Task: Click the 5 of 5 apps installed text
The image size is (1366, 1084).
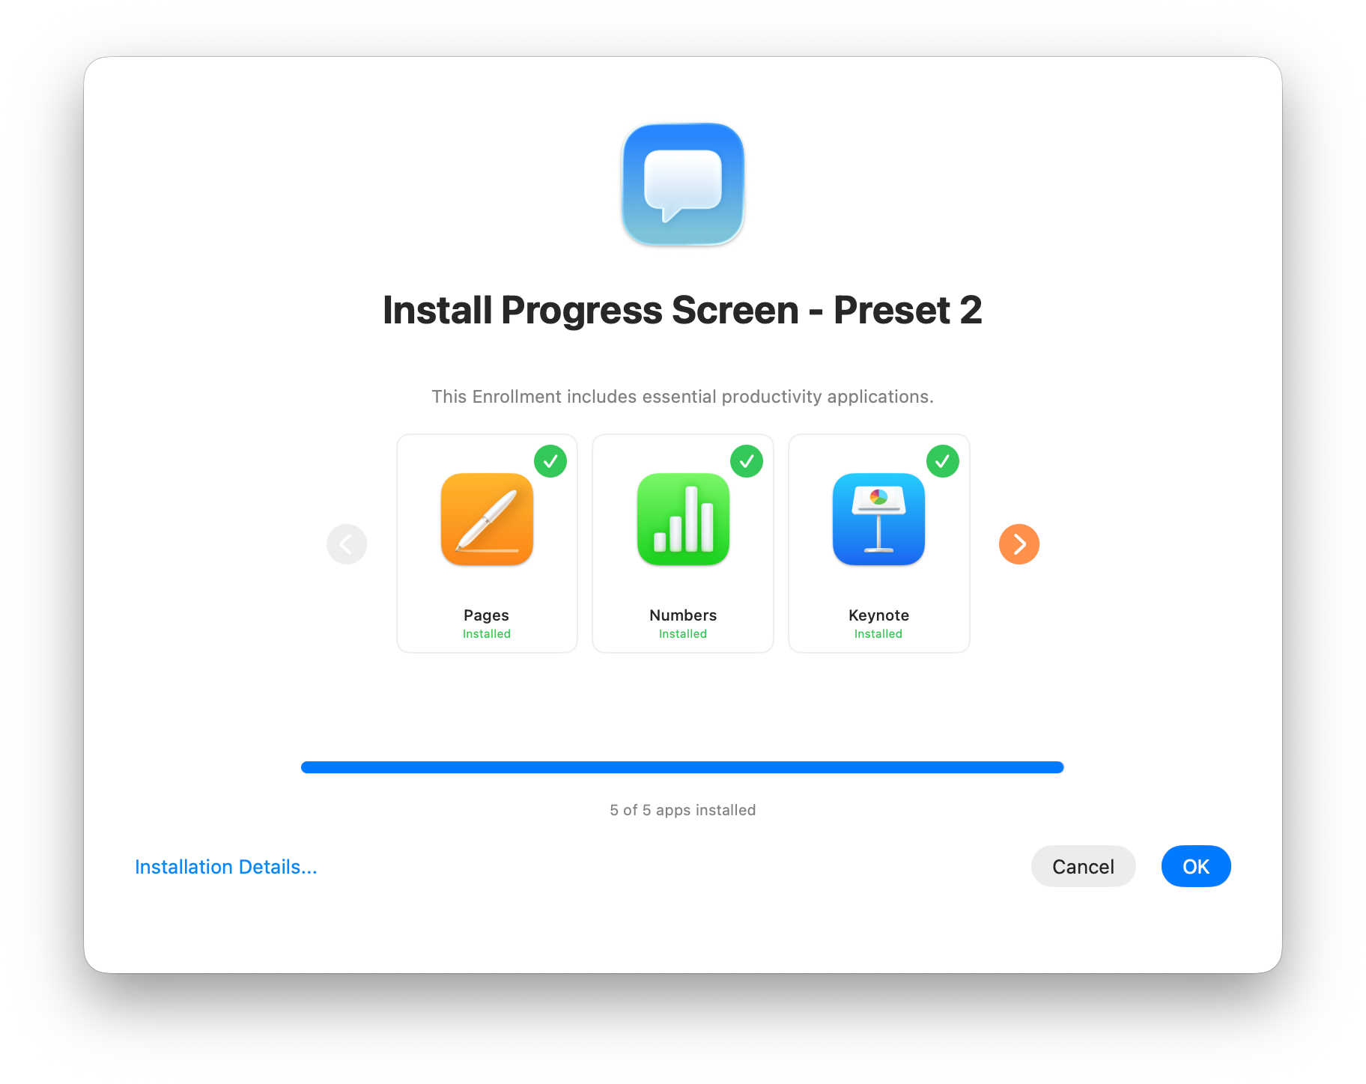Action: click(683, 810)
